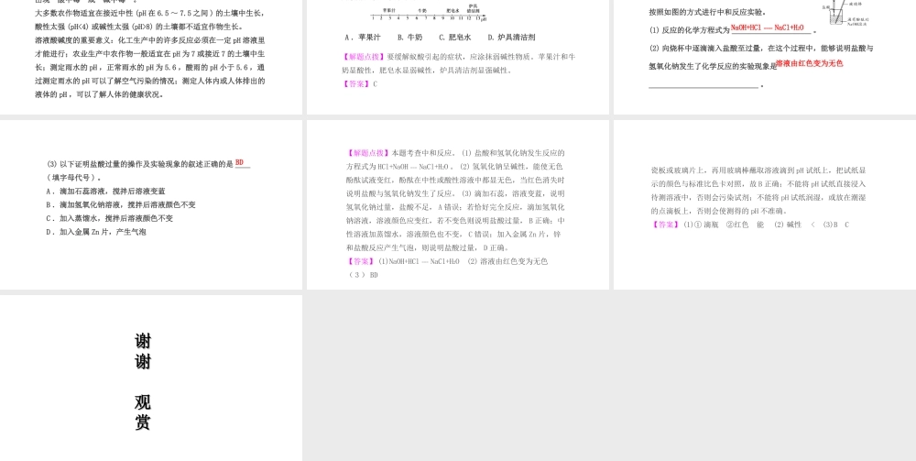Screen dimensions: 916x461
Task: Click the line (2) 向烧杯中逐滴滴入盐酸至过量
Action: coord(760,49)
